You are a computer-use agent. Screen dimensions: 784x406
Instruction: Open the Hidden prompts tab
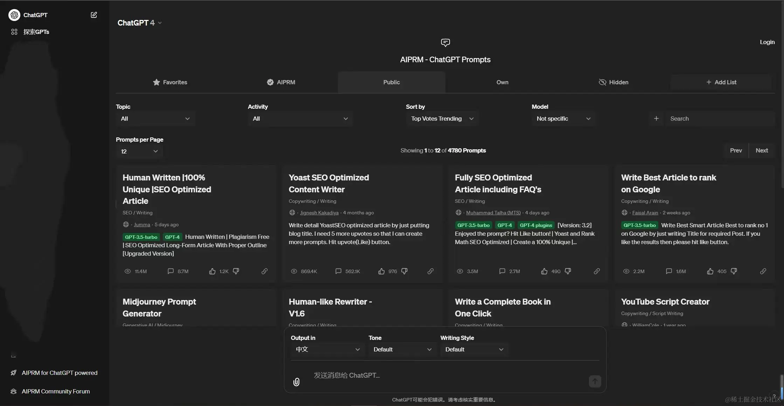pos(613,82)
